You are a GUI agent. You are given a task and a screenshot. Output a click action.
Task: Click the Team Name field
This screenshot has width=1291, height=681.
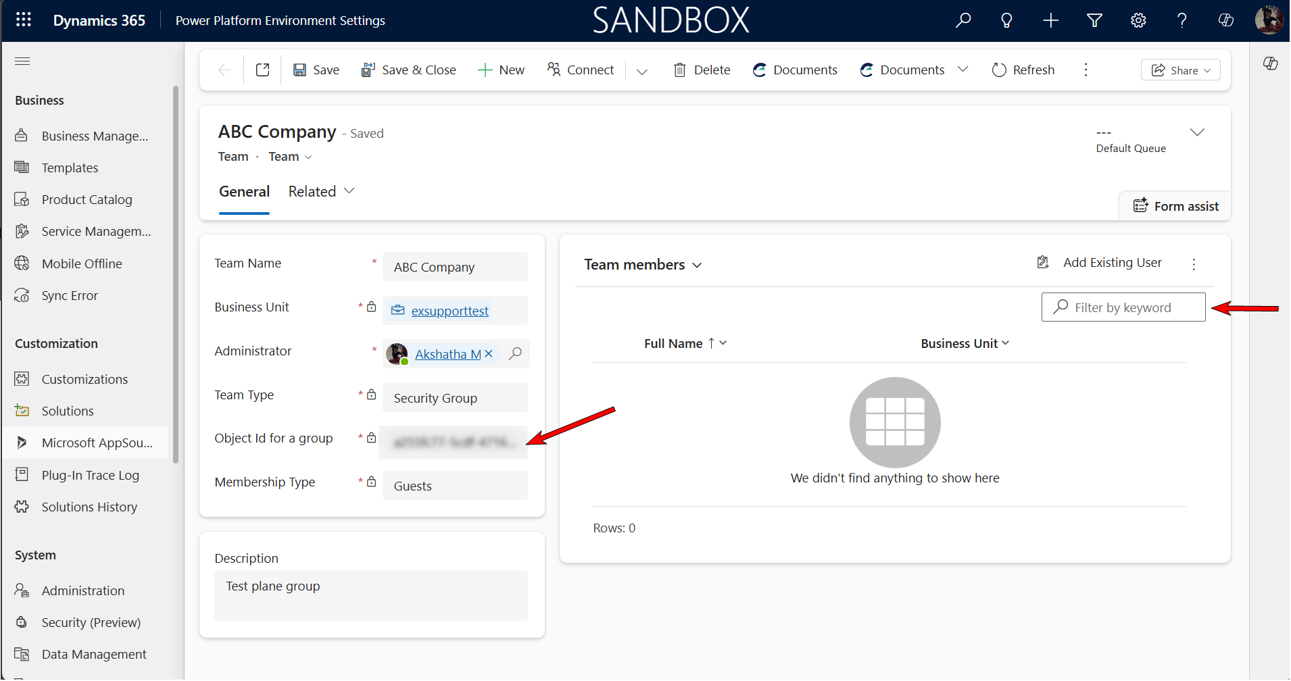pyautogui.click(x=455, y=267)
